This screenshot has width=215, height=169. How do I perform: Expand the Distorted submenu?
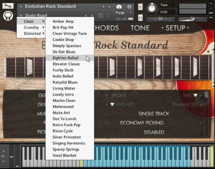(x=31, y=34)
